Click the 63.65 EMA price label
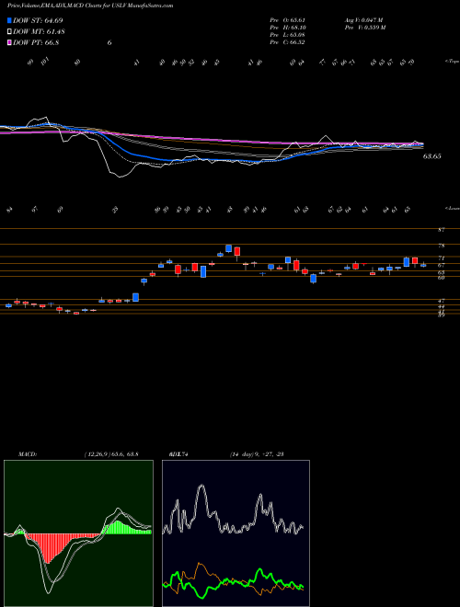This screenshot has height=607, width=460. coord(432,156)
